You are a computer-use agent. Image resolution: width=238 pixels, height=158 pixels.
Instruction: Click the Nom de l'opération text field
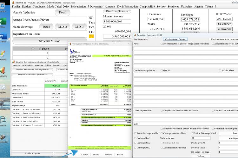click(x=50, y=20)
